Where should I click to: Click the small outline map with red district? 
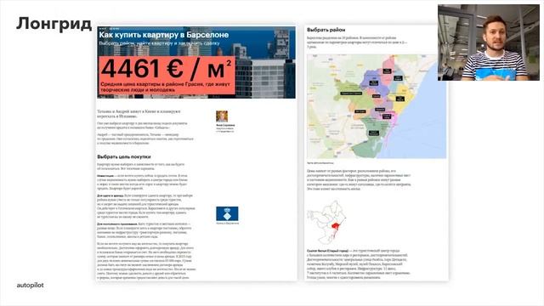326,222
